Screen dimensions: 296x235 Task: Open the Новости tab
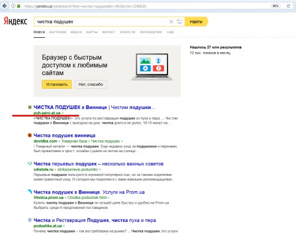pyautogui.click(x=127, y=32)
